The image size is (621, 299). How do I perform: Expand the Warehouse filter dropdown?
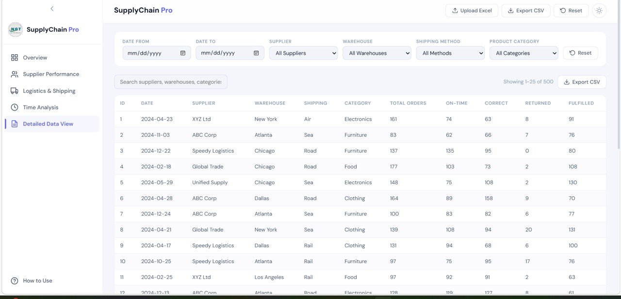tap(376, 53)
